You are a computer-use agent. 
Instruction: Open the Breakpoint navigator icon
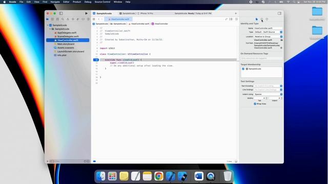(83, 19)
